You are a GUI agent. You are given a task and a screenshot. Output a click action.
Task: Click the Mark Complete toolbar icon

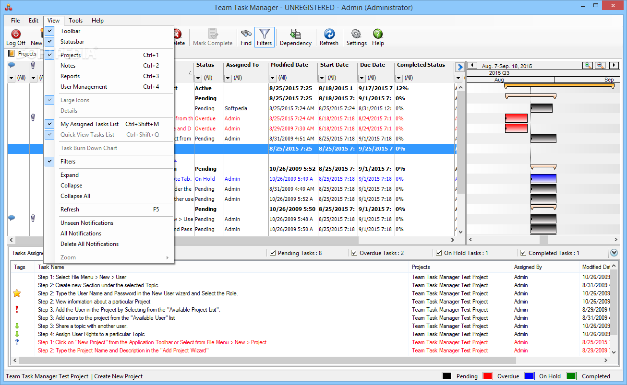213,34
